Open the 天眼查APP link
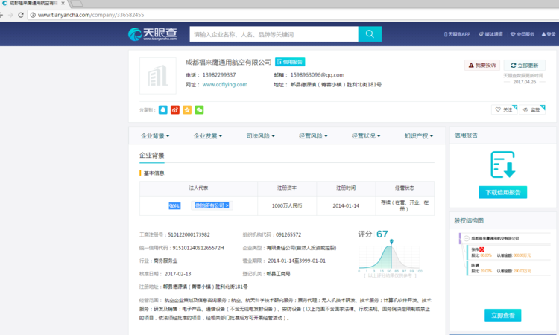Screen dimensions: 559x335 (457, 34)
